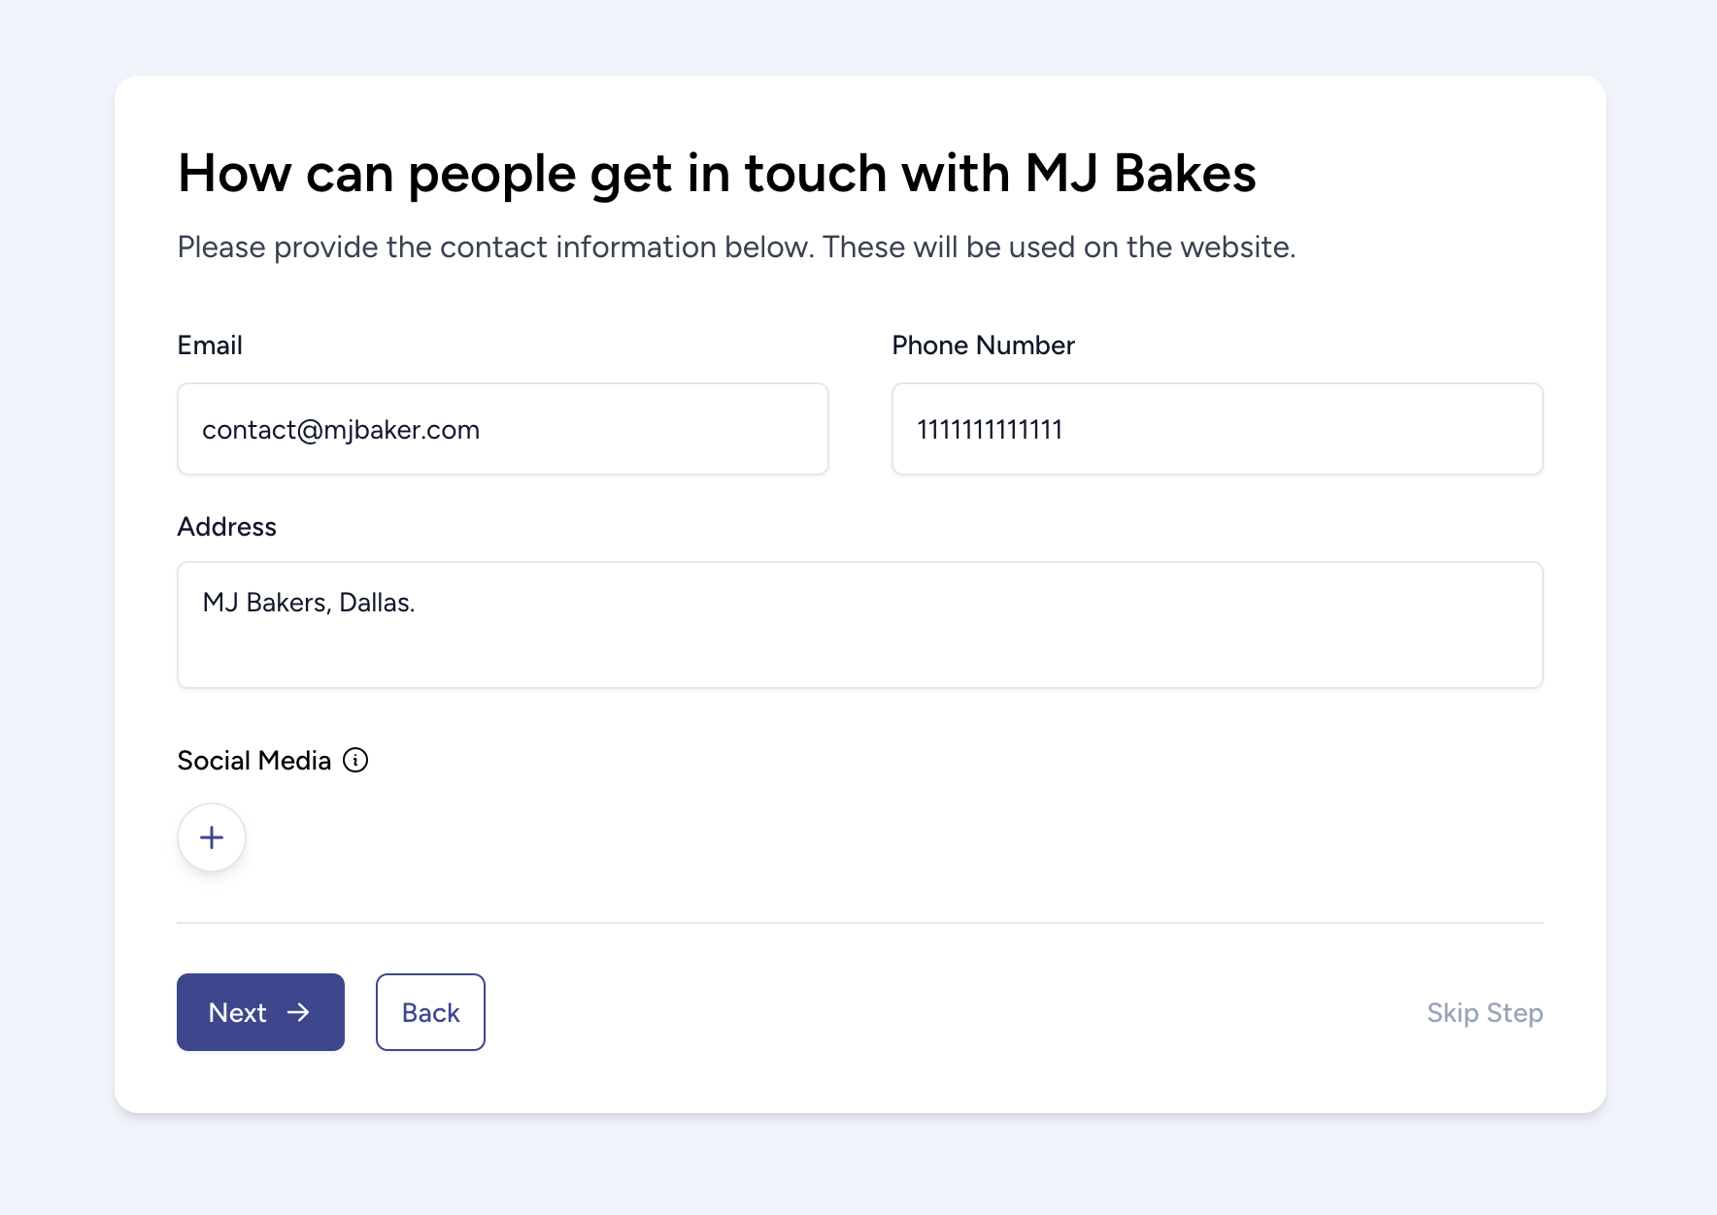The height and width of the screenshot is (1215, 1717).
Task: Click the arrow icon inside Next button
Action: tap(298, 1012)
